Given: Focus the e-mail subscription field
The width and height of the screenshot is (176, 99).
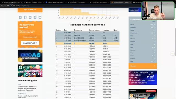Looking at the screenshot, I should [x=30, y=37].
